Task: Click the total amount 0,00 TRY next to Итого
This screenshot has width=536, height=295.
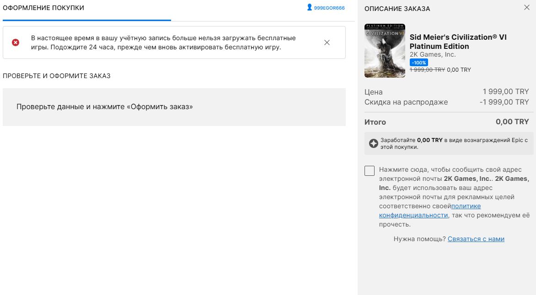Action: tap(512, 121)
